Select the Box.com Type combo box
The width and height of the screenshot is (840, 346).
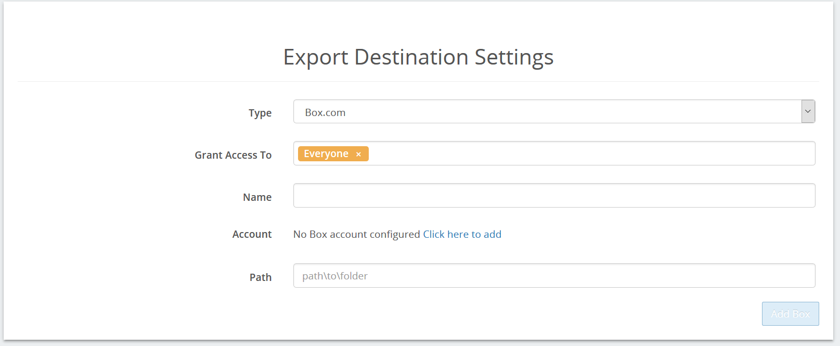554,111
